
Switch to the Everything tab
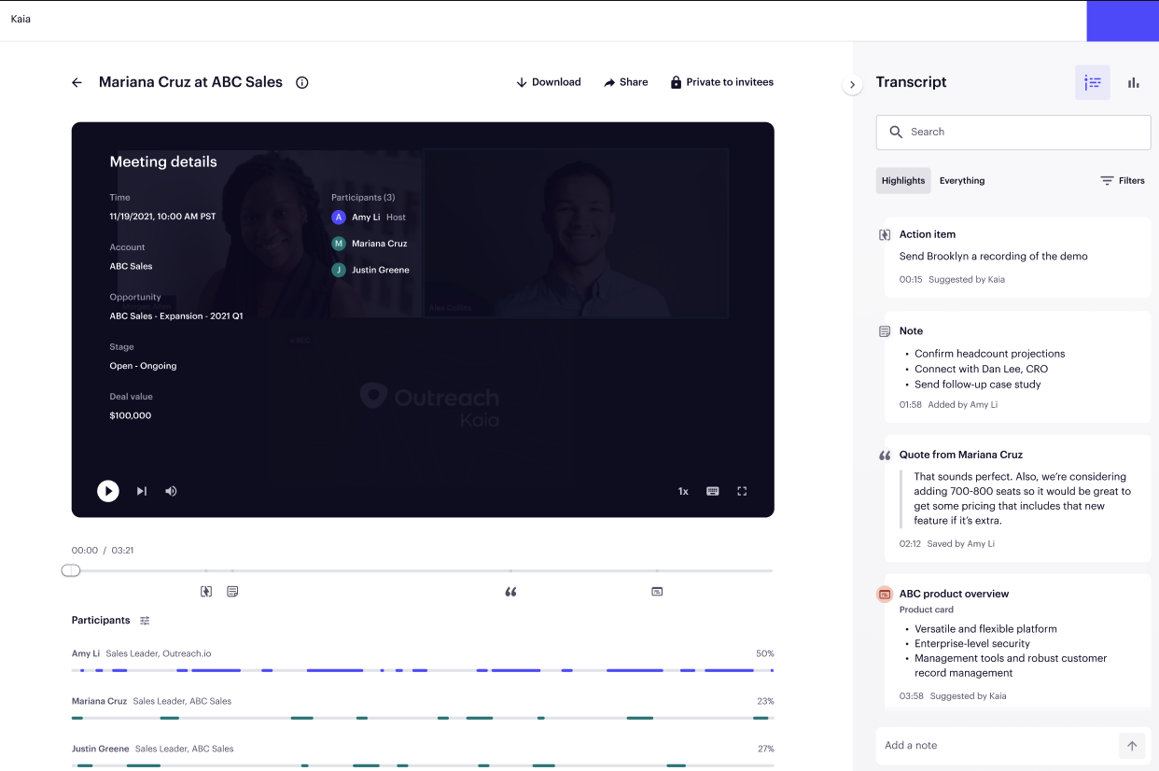[961, 180]
